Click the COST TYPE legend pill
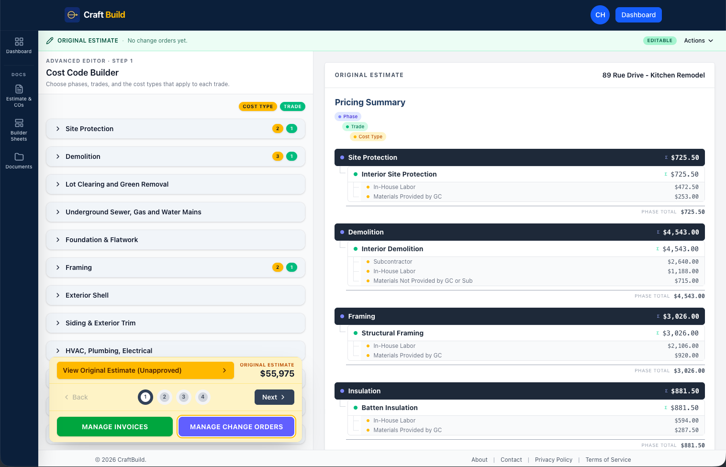Viewport: 726px width, 467px height. click(258, 107)
